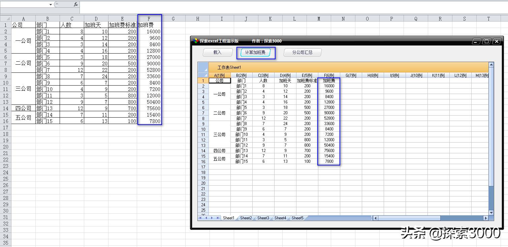Image resolution: width=508 pixels, height=247 pixels.
Task: Jump to last sheet with navigation arrow
Action: coord(218,218)
